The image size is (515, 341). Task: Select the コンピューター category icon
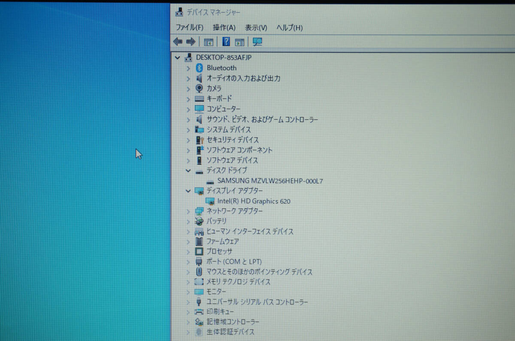point(199,109)
